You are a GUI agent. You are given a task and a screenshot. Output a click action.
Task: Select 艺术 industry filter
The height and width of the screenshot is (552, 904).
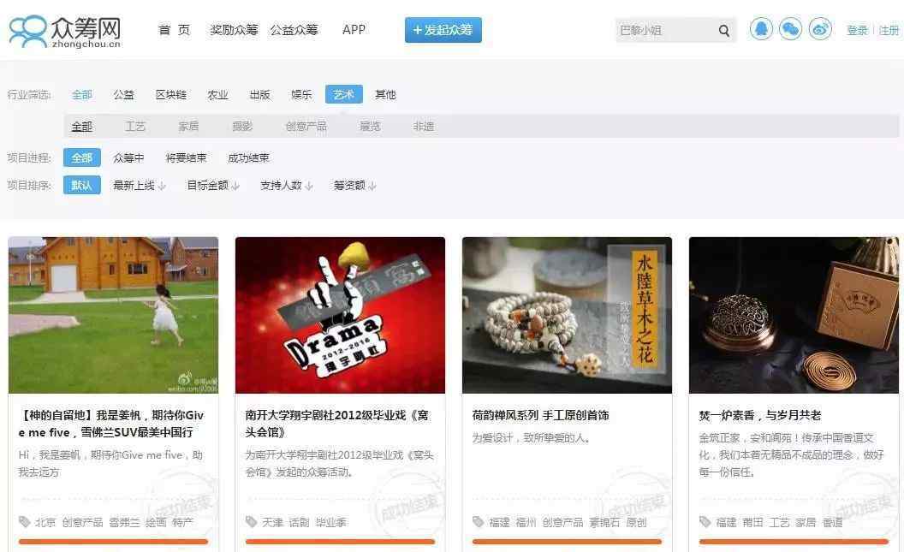coord(343,94)
